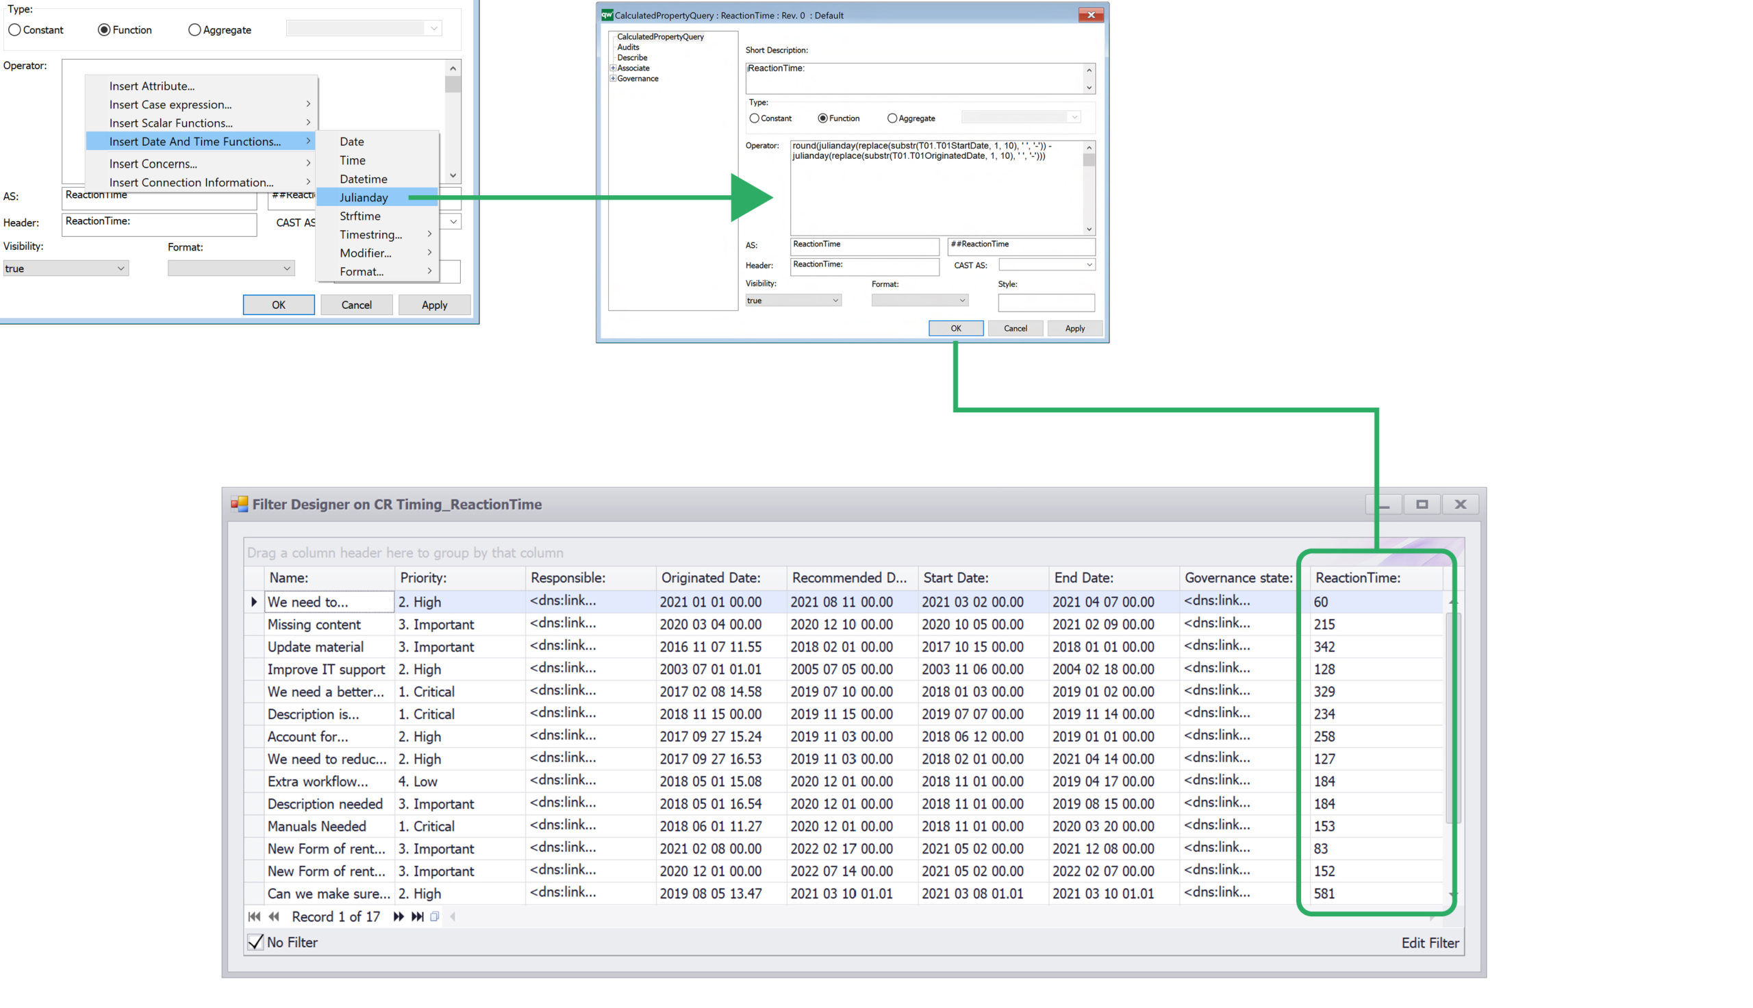Expand the Associate tree node

(612, 68)
